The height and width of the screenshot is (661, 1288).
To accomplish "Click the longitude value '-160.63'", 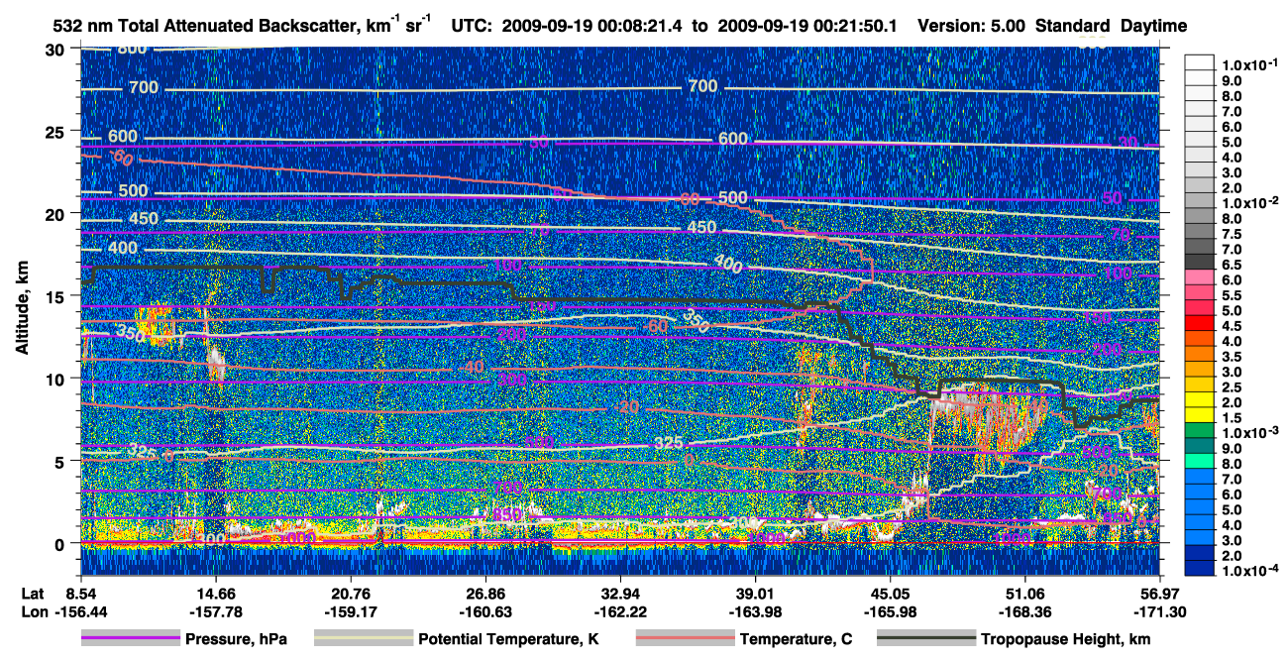I will coord(484,610).
